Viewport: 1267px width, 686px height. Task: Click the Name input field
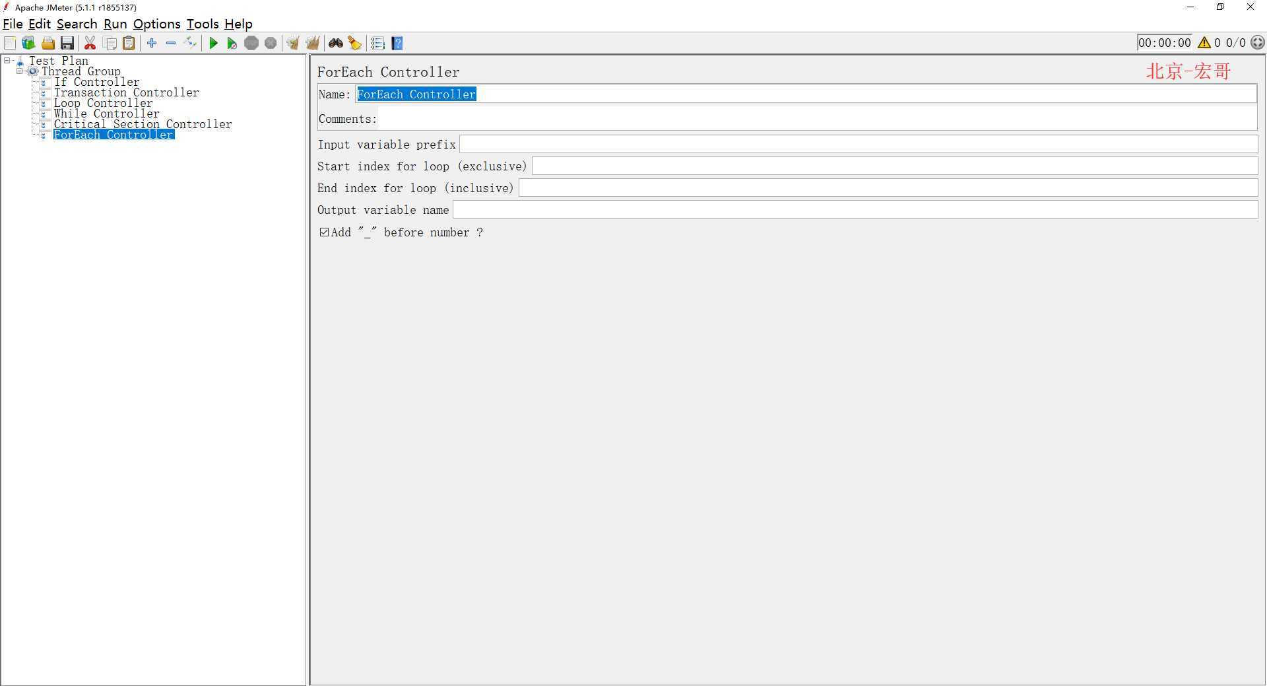click(806, 94)
